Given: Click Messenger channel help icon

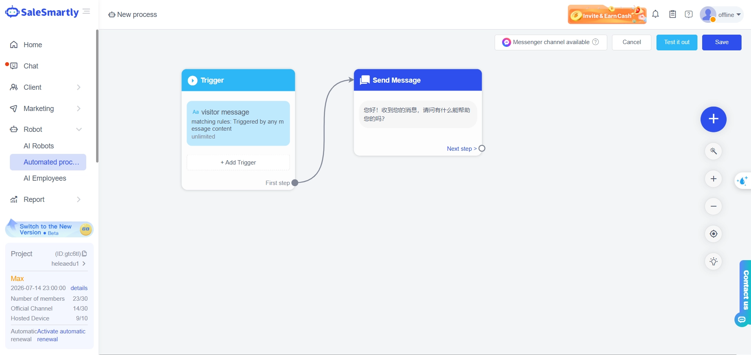Looking at the screenshot, I should click(x=595, y=42).
